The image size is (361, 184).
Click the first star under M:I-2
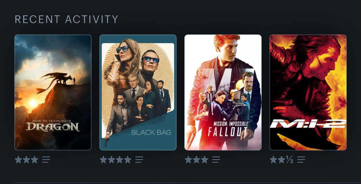(x=274, y=159)
